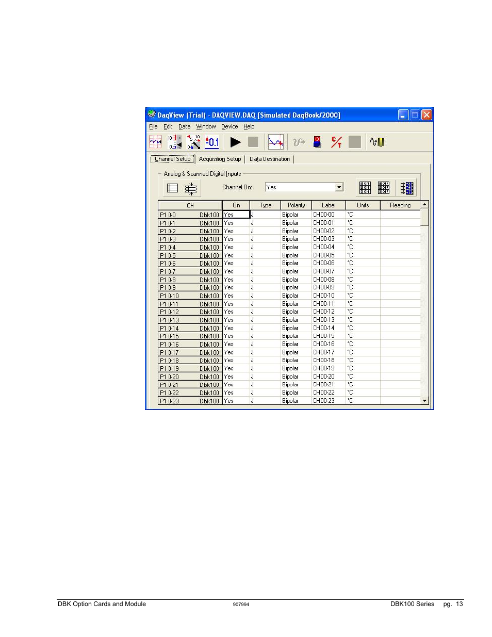Select the P1 0-12 Dbk100 row header
Image resolution: width=492 pixels, height=637 pixels.
(x=190, y=312)
